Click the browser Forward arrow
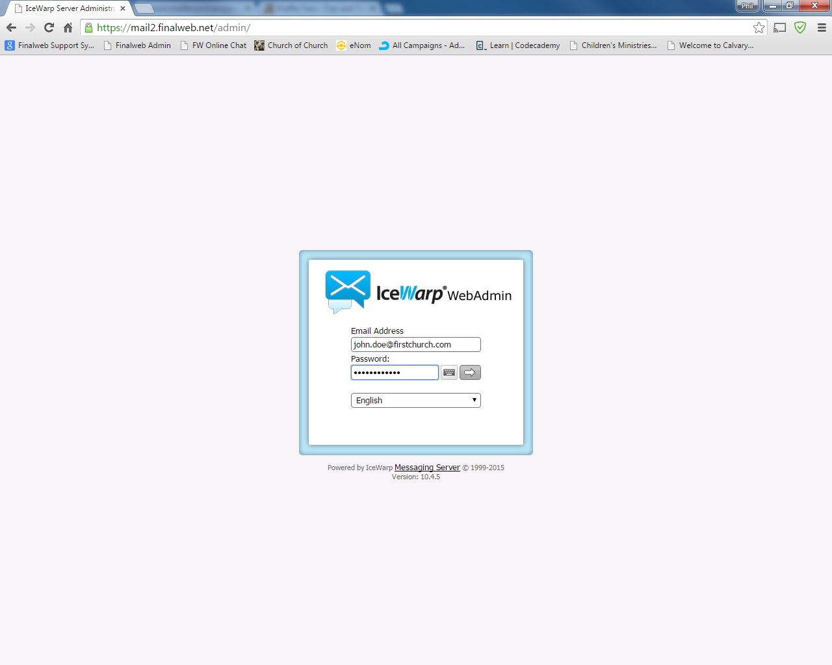This screenshot has height=665, width=832. pyautogui.click(x=30, y=27)
